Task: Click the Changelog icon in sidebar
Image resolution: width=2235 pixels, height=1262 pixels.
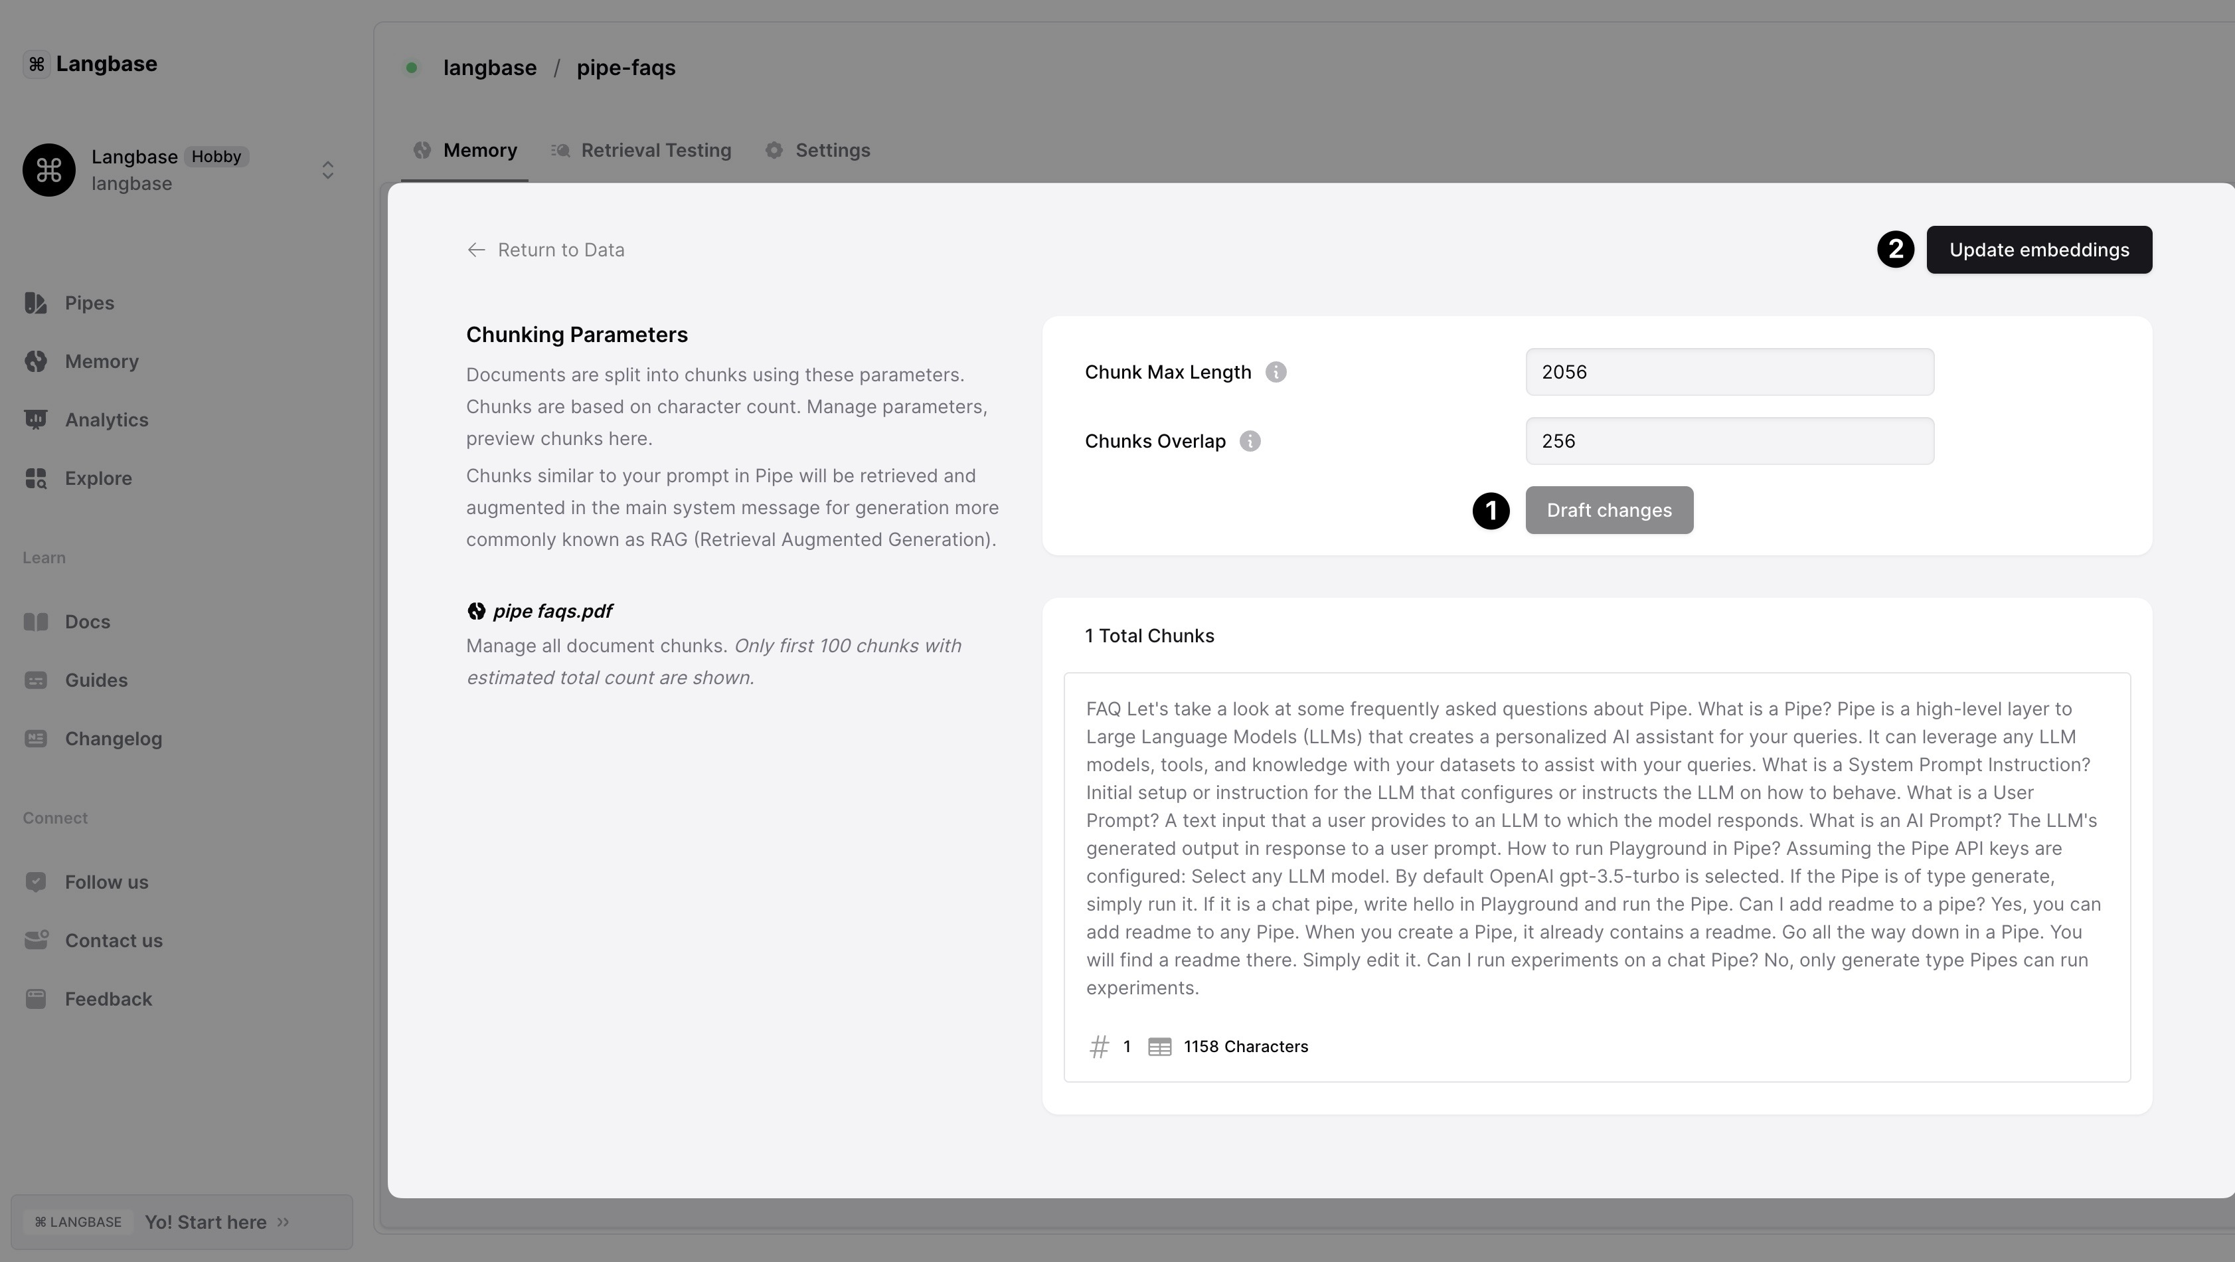Action: point(36,739)
